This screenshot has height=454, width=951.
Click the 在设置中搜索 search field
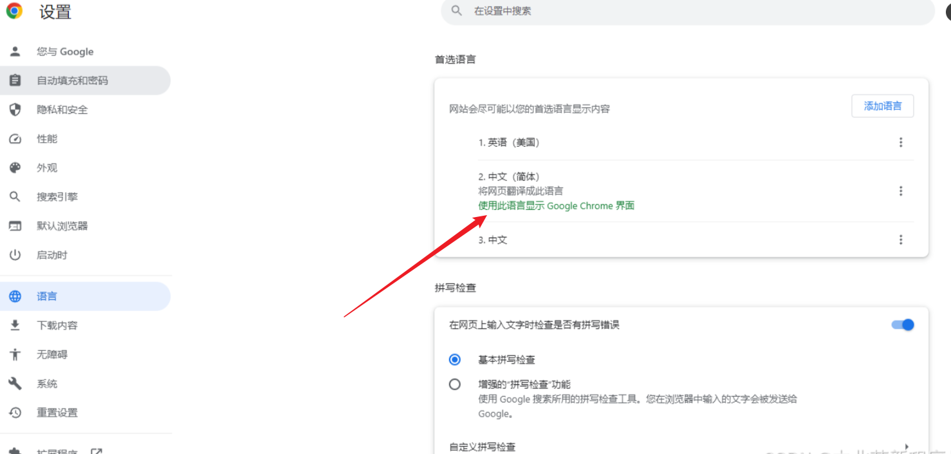tap(687, 11)
